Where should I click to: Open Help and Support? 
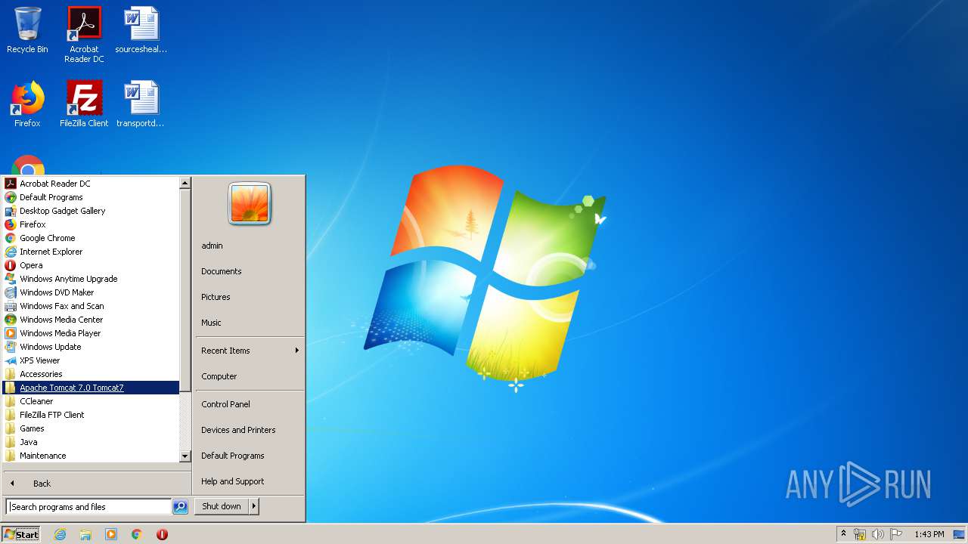pos(250,481)
